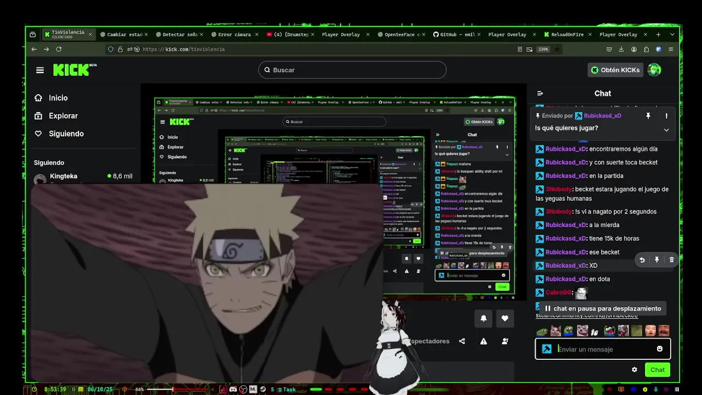The height and width of the screenshot is (395, 702).
Task: Switch to the Cambiar estad tab
Action: tap(124, 35)
